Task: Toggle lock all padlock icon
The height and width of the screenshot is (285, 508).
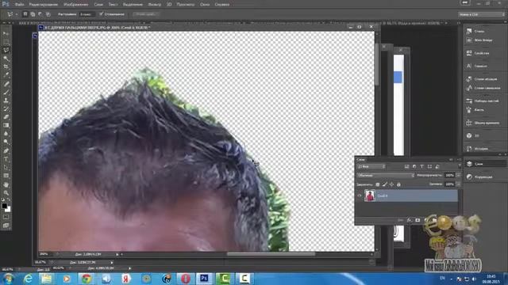Action: click(x=398, y=184)
